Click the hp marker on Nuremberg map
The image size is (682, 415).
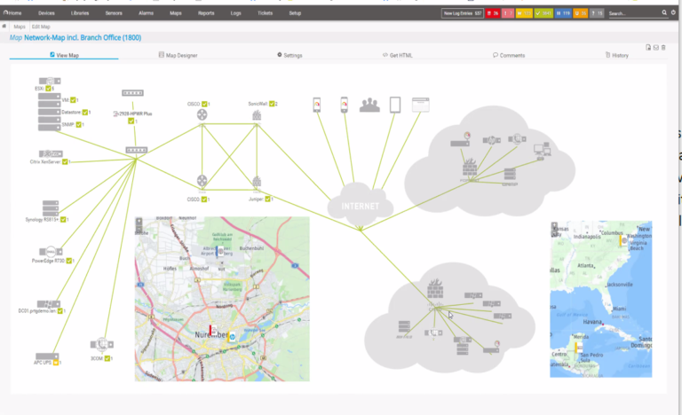[233, 337]
